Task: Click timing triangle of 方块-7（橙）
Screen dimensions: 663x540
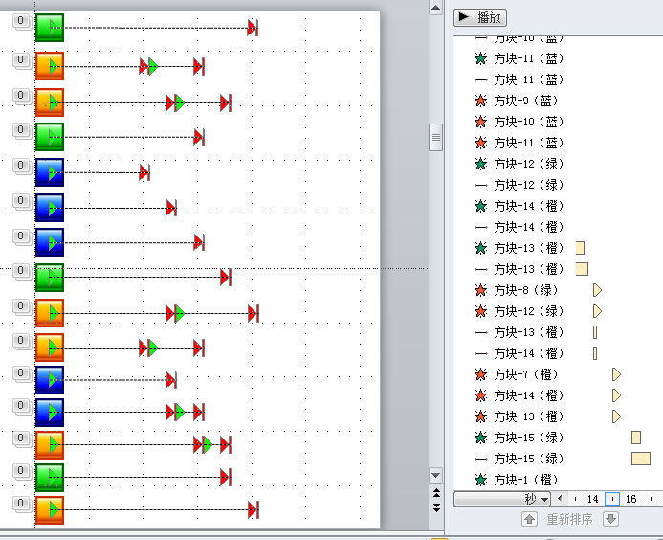Action: (616, 374)
